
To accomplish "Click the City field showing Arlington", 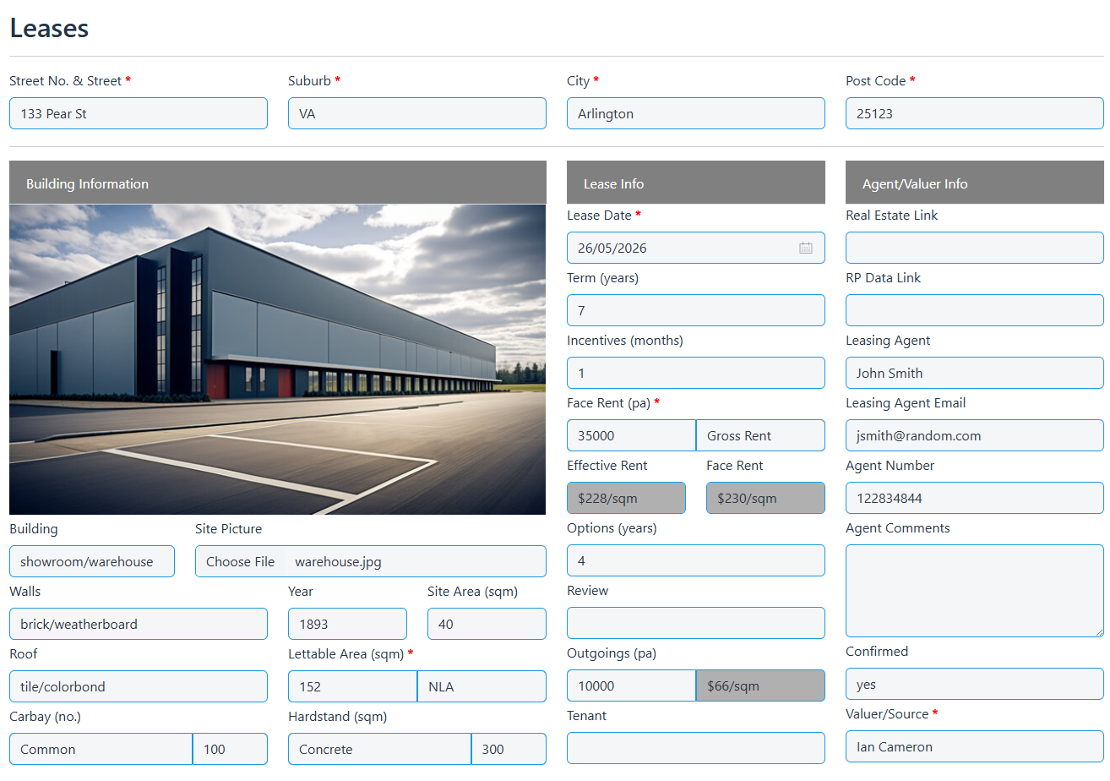I will point(696,113).
